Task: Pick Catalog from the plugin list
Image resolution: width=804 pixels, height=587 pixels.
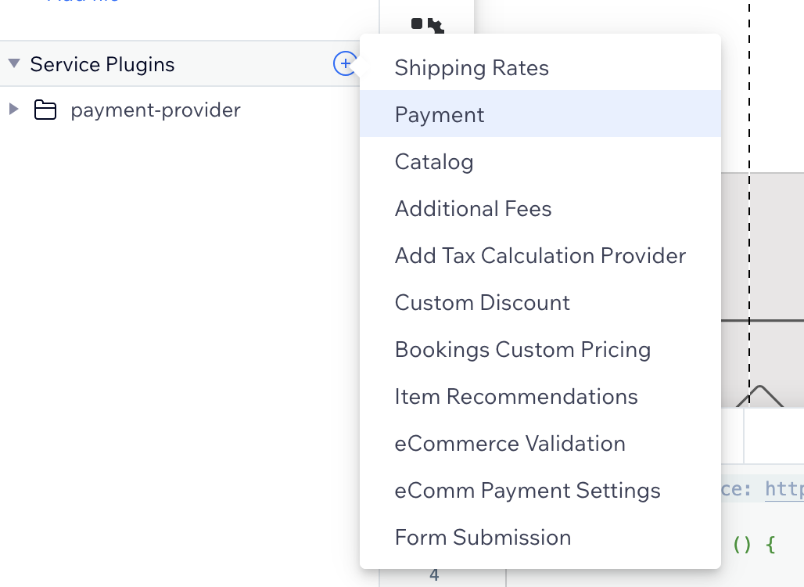Action: (x=540, y=161)
